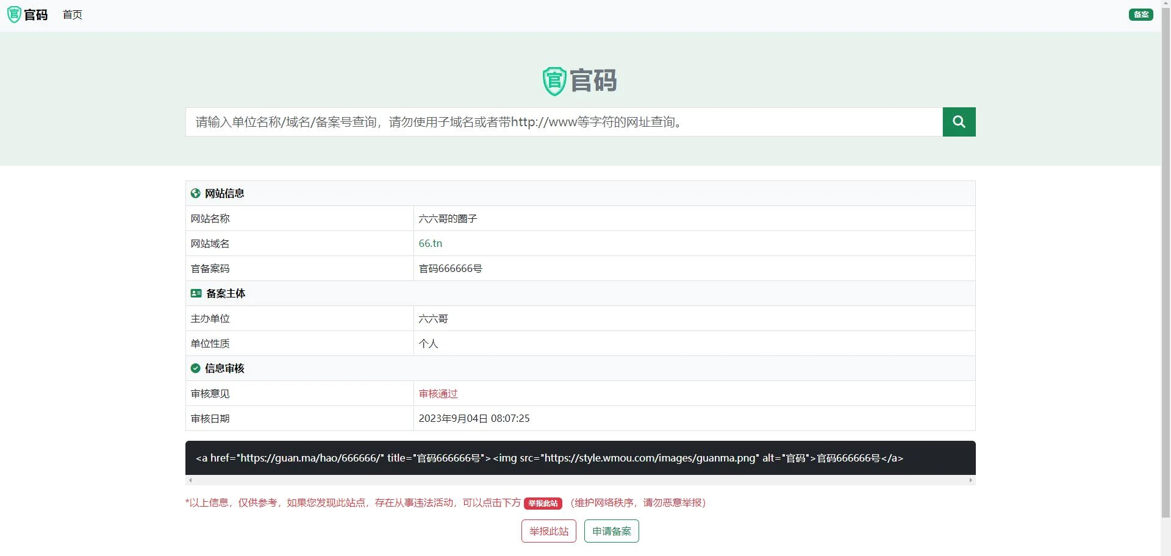Click the page vertical scrollbar
This screenshot has height=556, width=1171.
[x=1166, y=244]
